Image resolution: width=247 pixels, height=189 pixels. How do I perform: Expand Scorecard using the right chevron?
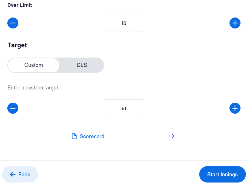click(x=173, y=136)
